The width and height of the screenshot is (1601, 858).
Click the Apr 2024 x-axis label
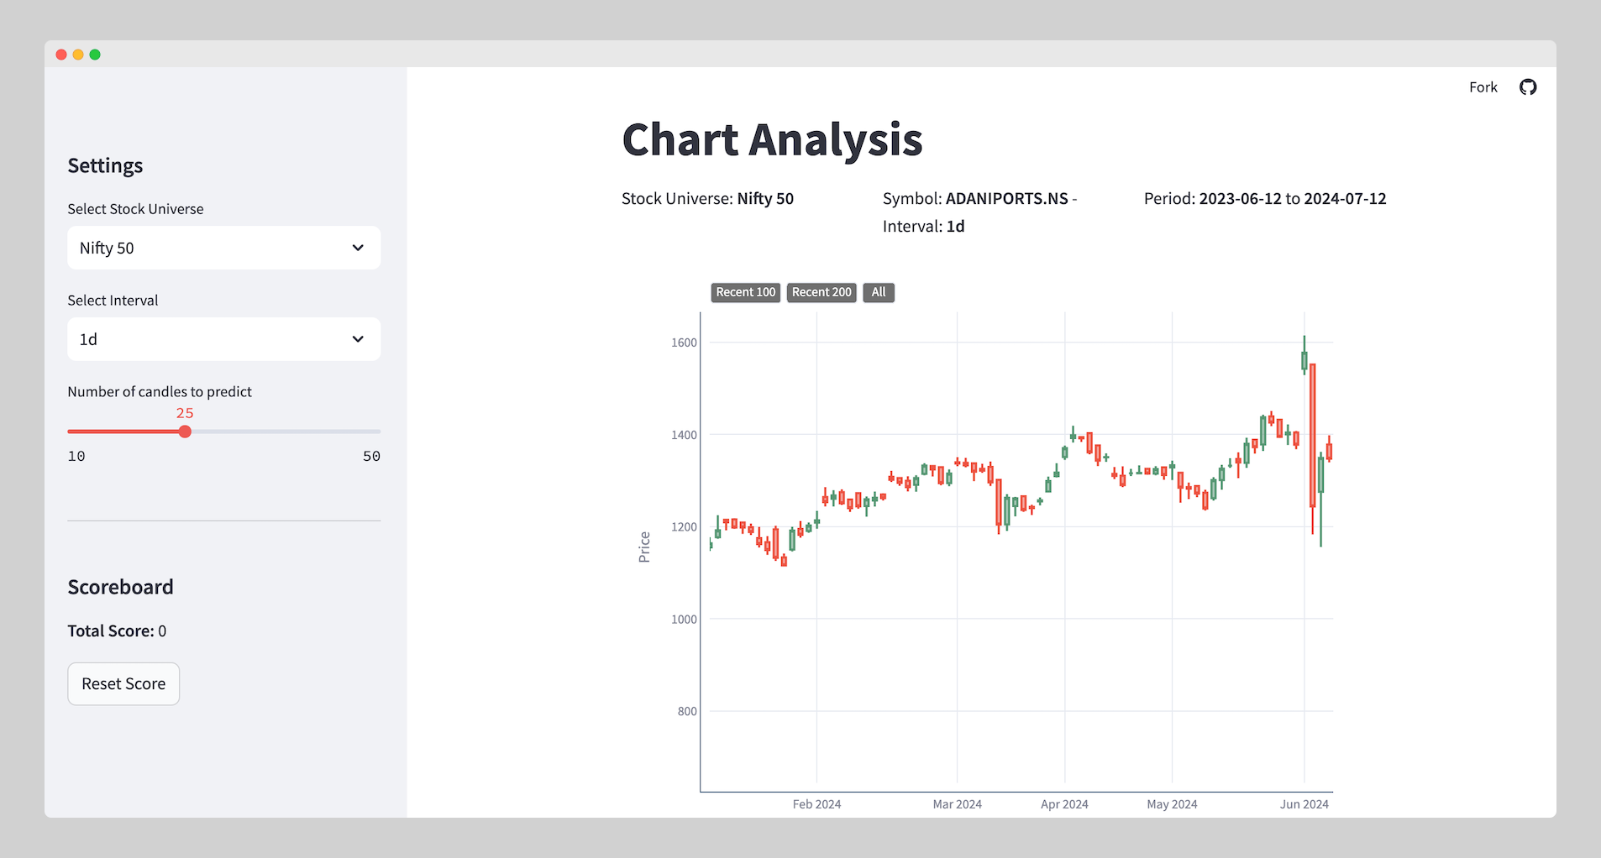[x=1064, y=804]
